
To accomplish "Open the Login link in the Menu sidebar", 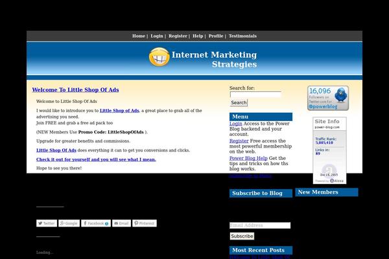I will click(x=236, y=124).
